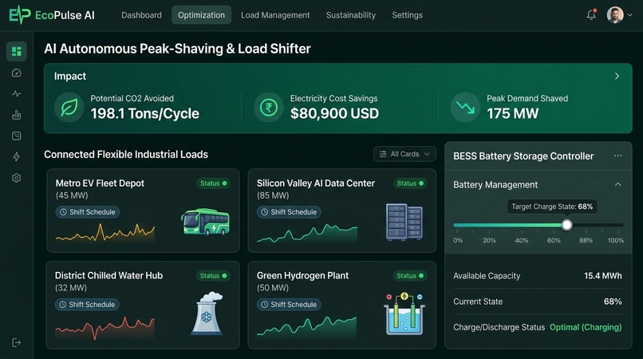
Task: Click the District Chilled Water Hub title
Action: click(x=108, y=276)
